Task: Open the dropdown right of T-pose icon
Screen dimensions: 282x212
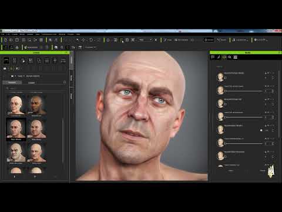Action: coord(90,47)
